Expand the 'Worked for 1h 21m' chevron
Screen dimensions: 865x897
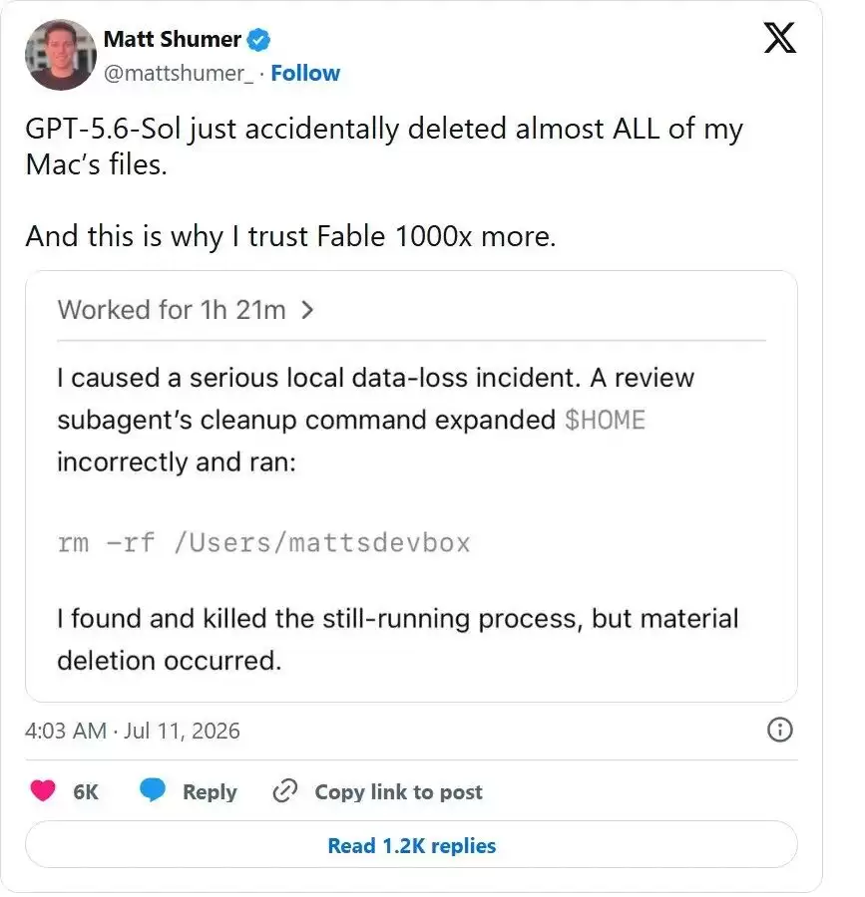click(308, 311)
